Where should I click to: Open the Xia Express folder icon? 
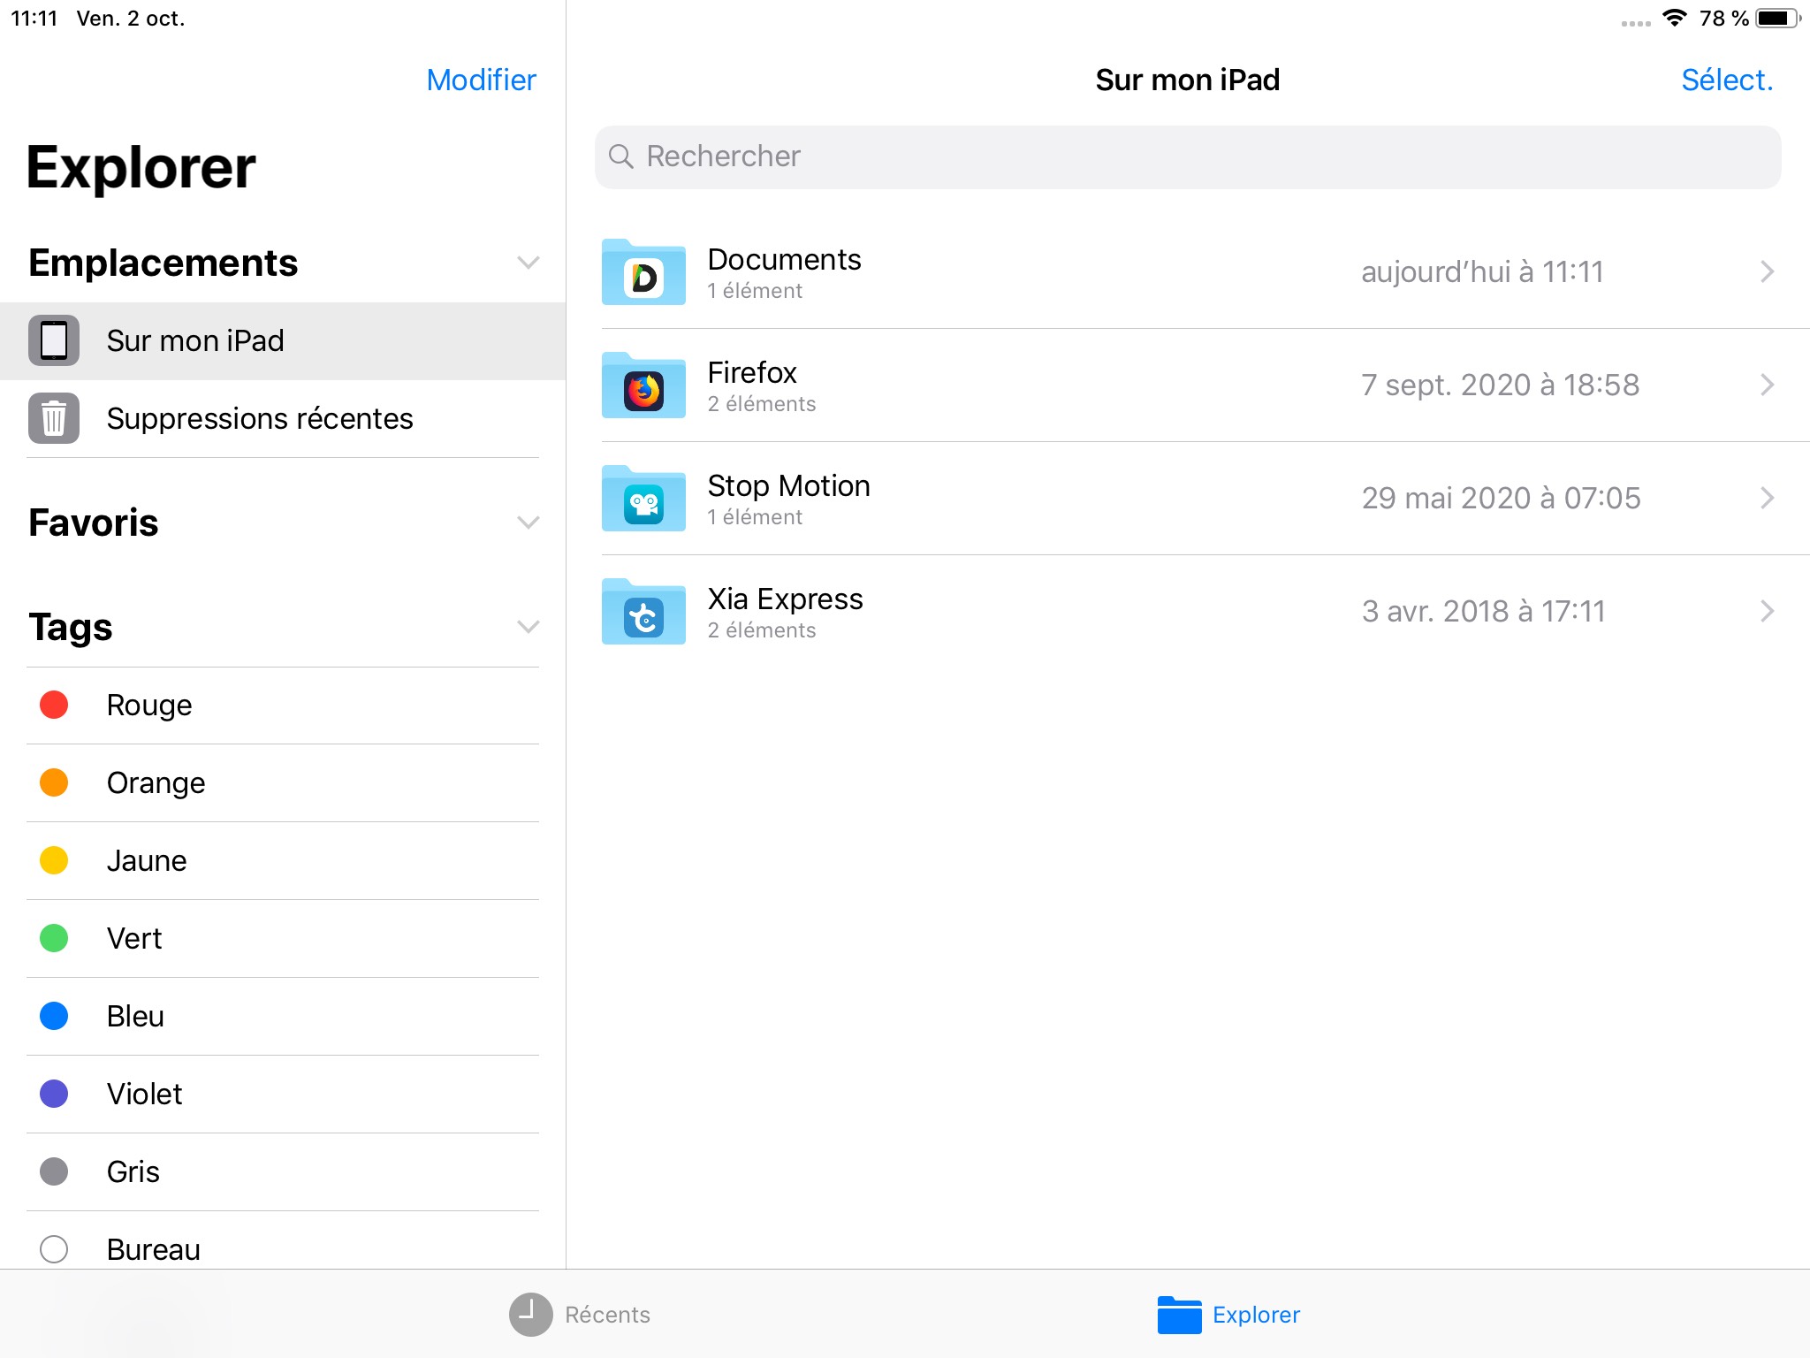643,612
